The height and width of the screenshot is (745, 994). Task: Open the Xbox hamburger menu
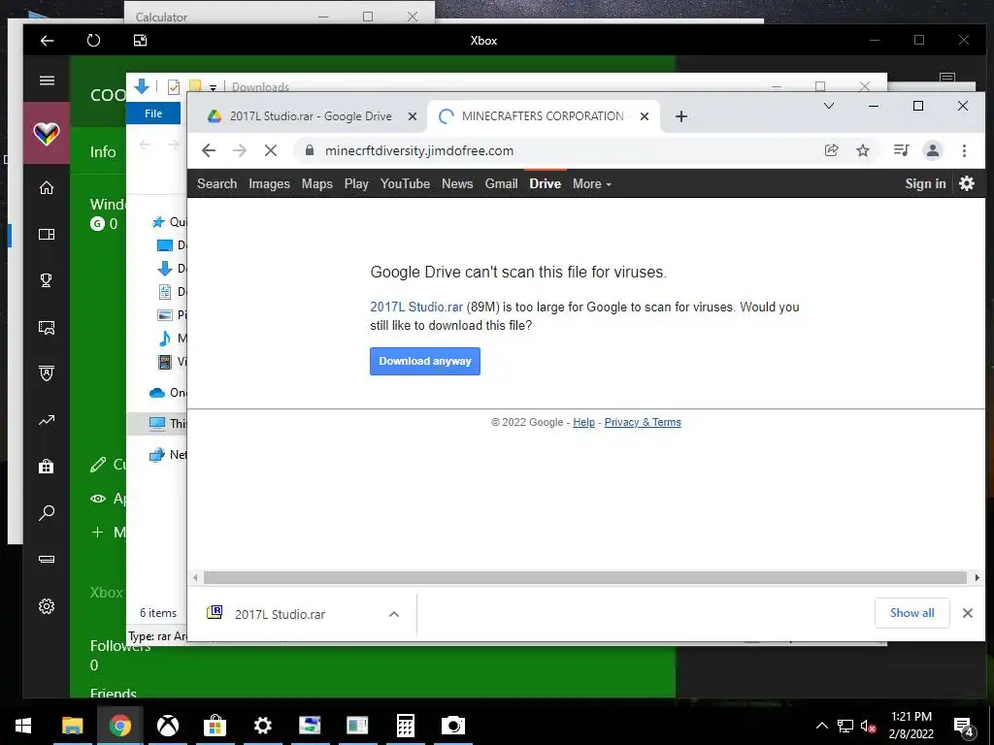(x=47, y=81)
